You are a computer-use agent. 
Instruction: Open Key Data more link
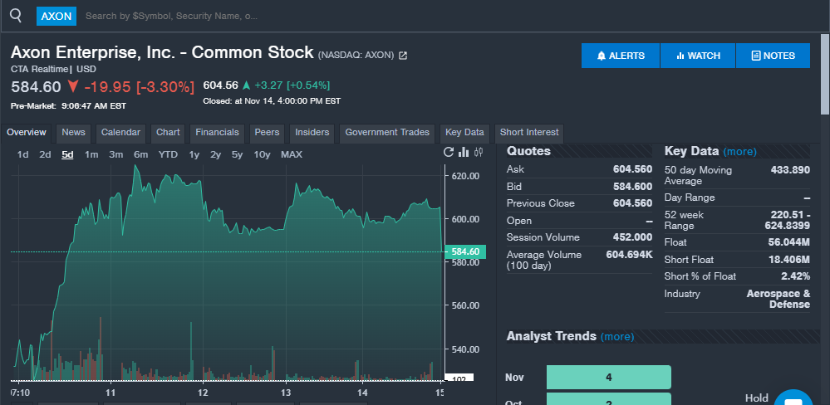point(739,152)
